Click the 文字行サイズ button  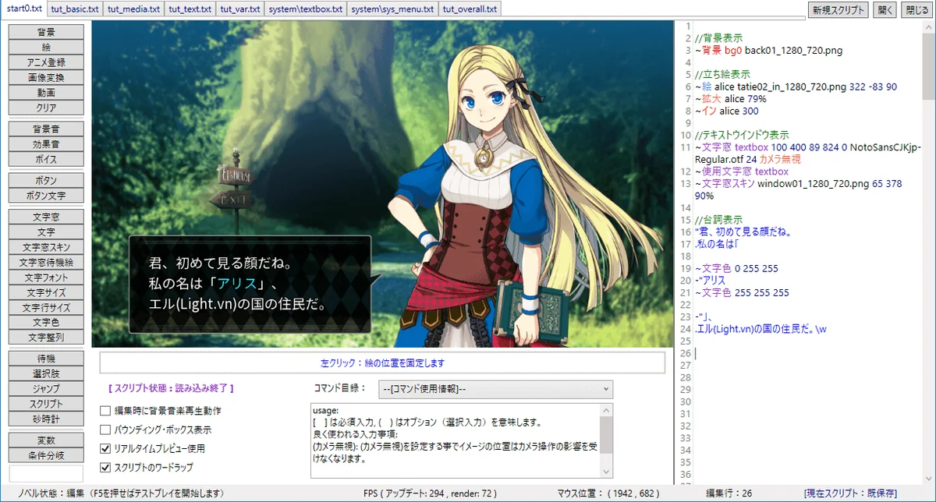[46, 308]
